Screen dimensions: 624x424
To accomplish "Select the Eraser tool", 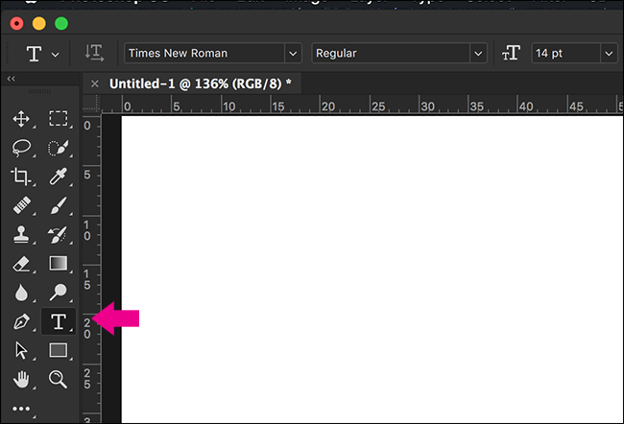I will (x=21, y=263).
